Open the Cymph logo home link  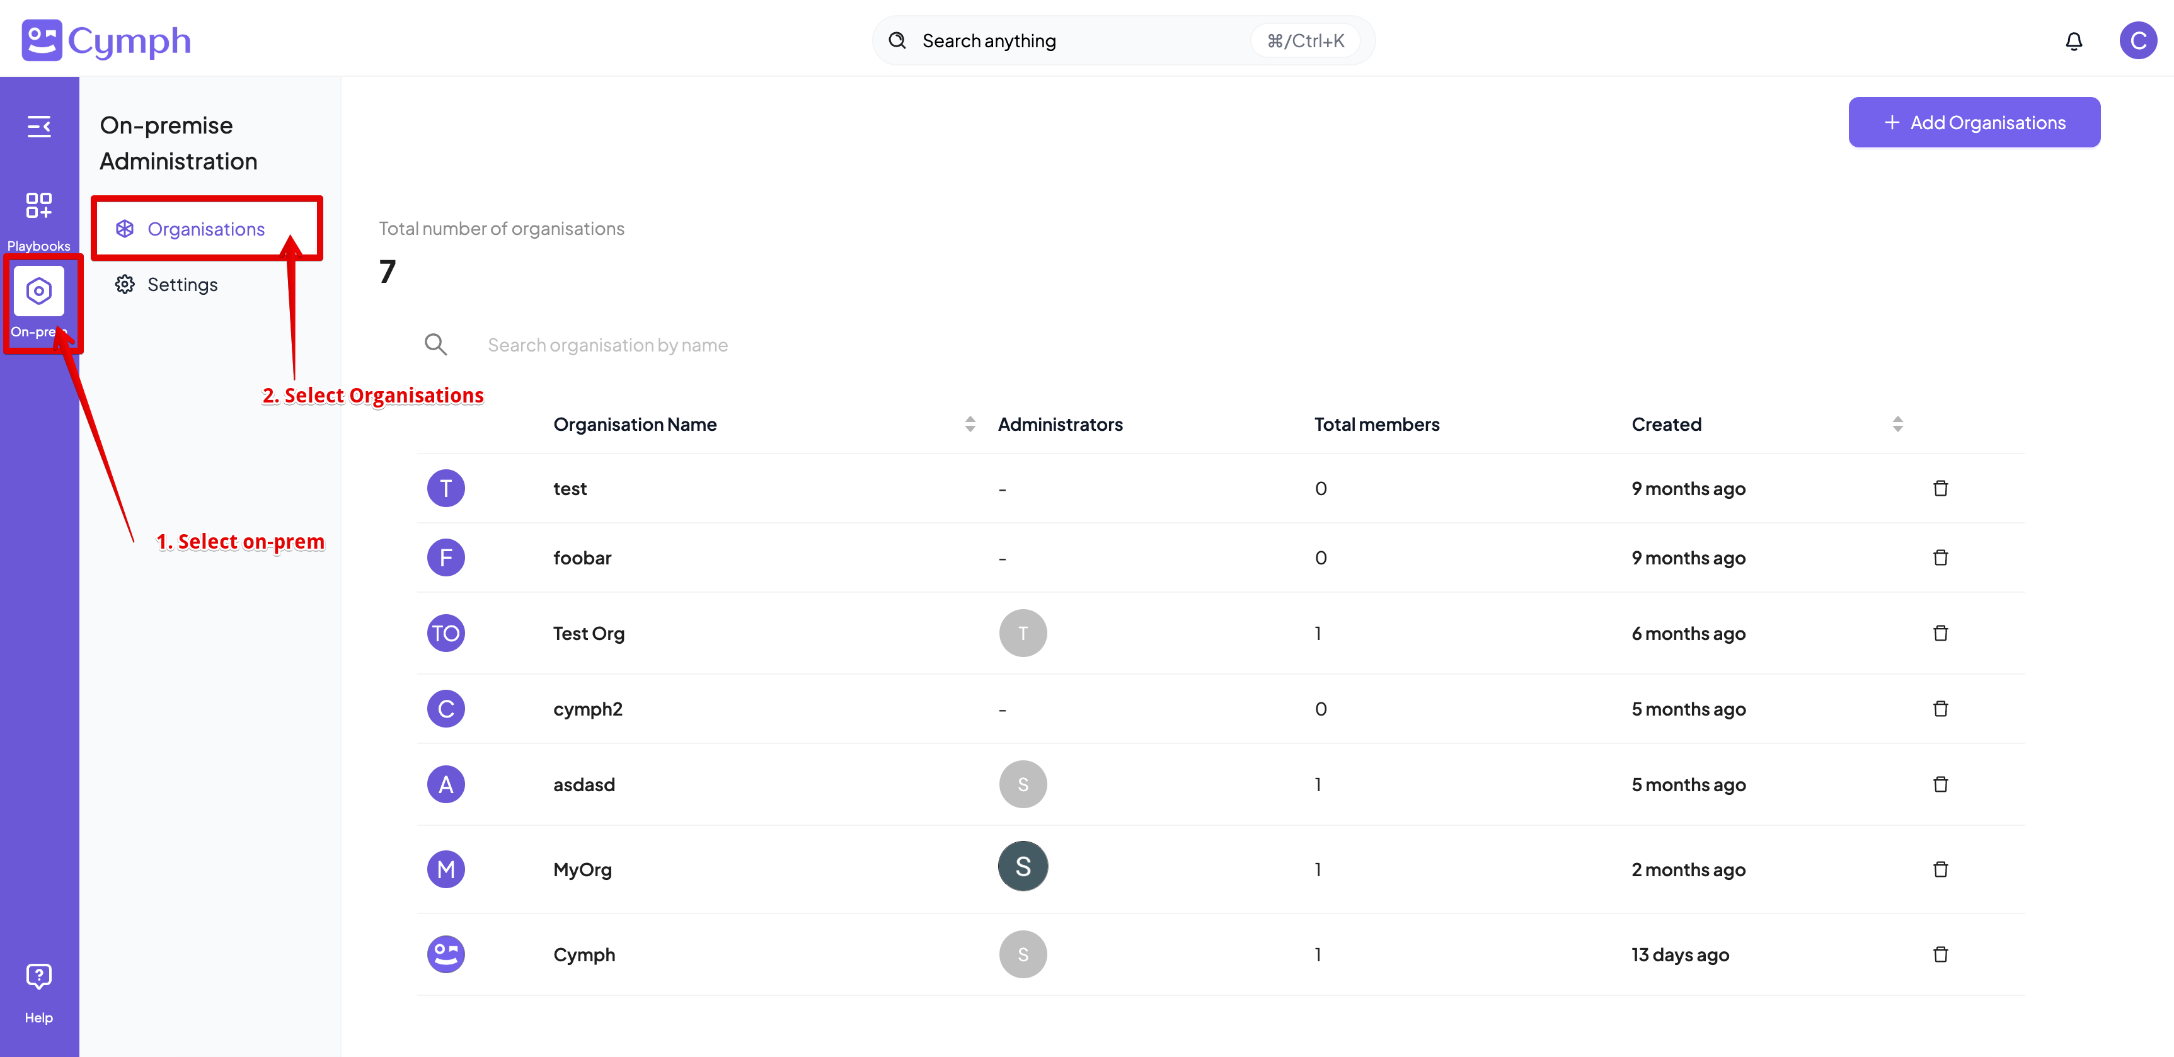tap(106, 40)
